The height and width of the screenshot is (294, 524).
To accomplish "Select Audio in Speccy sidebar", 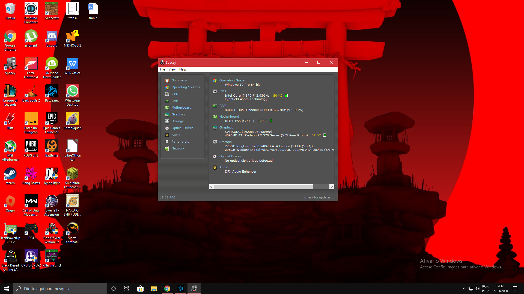I will coord(176,135).
